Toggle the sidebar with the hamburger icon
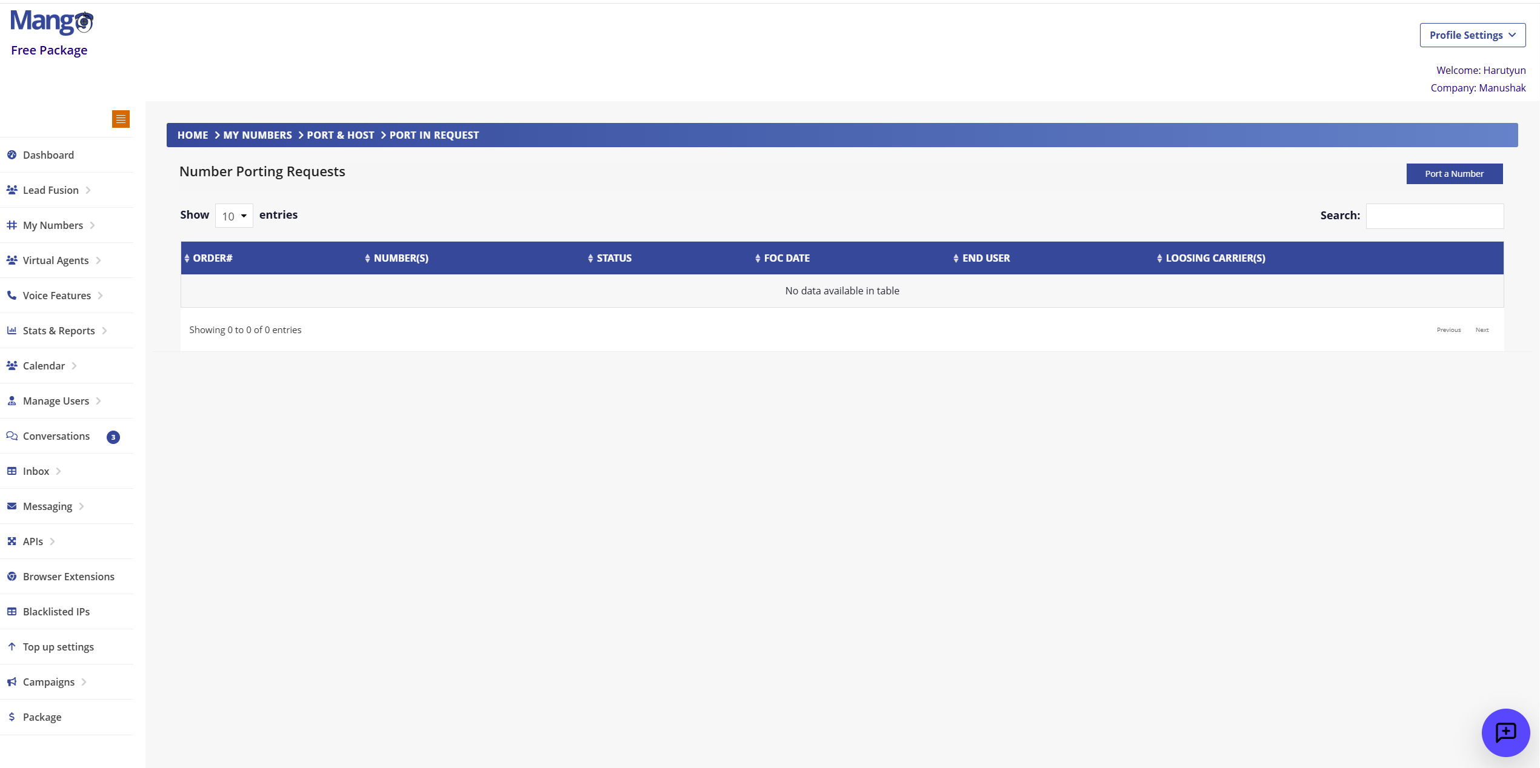Screen dimensions: 1540x768 coord(121,119)
